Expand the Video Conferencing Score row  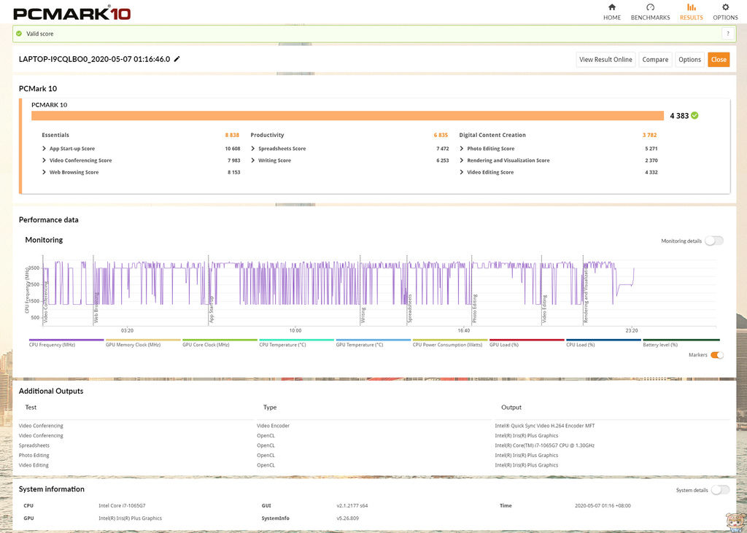pyautogui.click(x=44, y=160)
